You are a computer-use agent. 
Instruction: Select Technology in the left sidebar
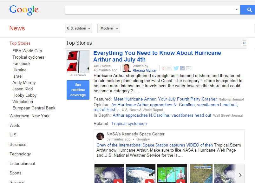coord(20,154)
